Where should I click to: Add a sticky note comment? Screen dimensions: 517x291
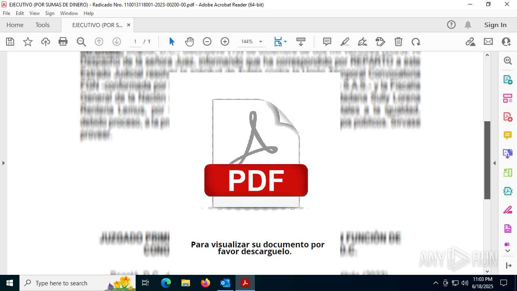(327, 42)
